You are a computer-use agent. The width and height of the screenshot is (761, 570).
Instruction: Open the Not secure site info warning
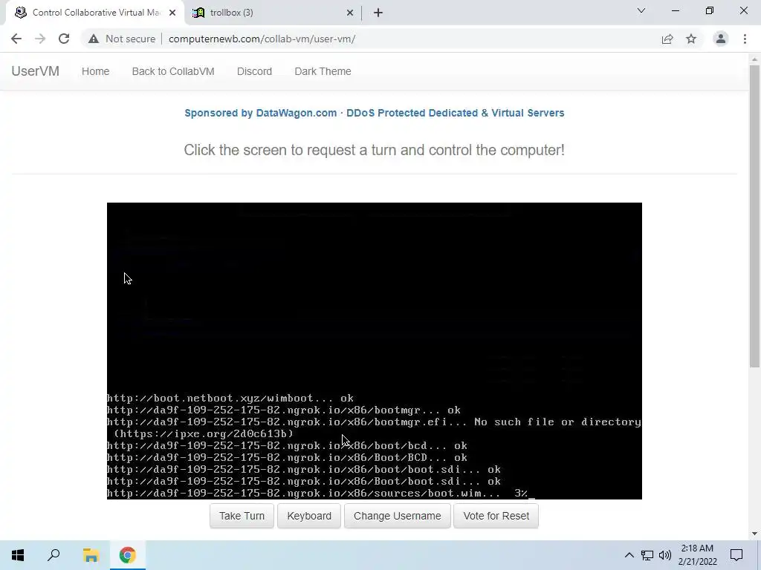pyautogui.click(x=122, y=39)
